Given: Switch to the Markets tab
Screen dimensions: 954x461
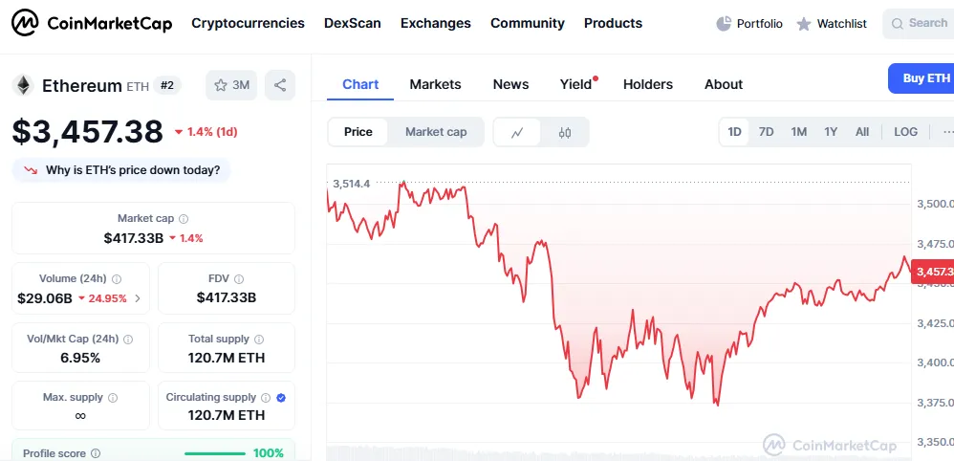Looking at the screenshot, I should (x=435, y=84).
